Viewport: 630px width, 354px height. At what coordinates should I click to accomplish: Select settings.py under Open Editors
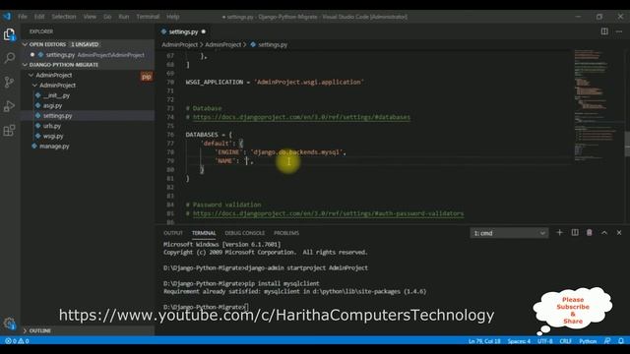pos(88,55)
